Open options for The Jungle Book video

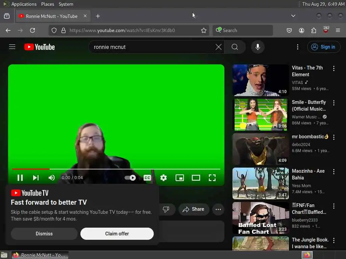tap(334, 240)
